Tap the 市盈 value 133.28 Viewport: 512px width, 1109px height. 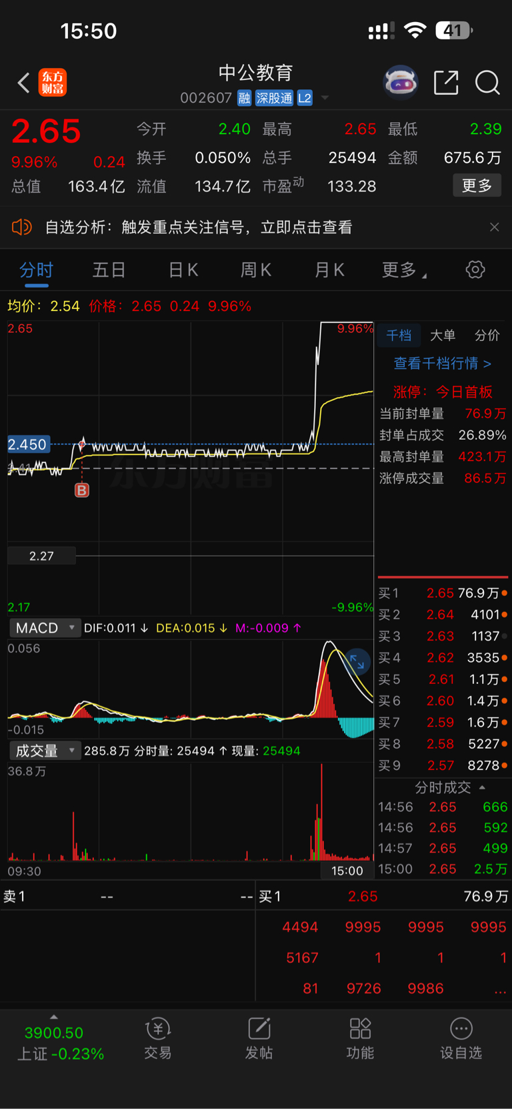[351, 186]
